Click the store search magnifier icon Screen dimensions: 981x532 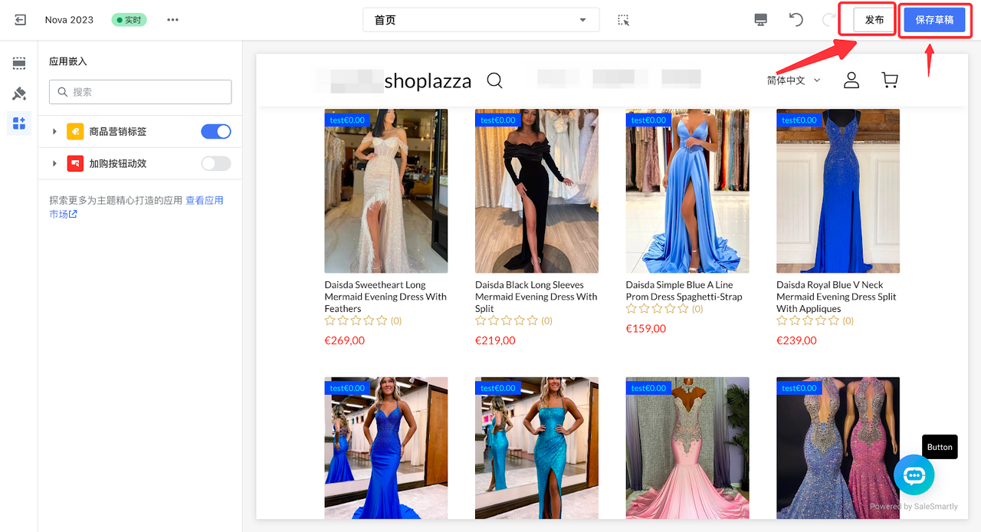tap(495, 80)
